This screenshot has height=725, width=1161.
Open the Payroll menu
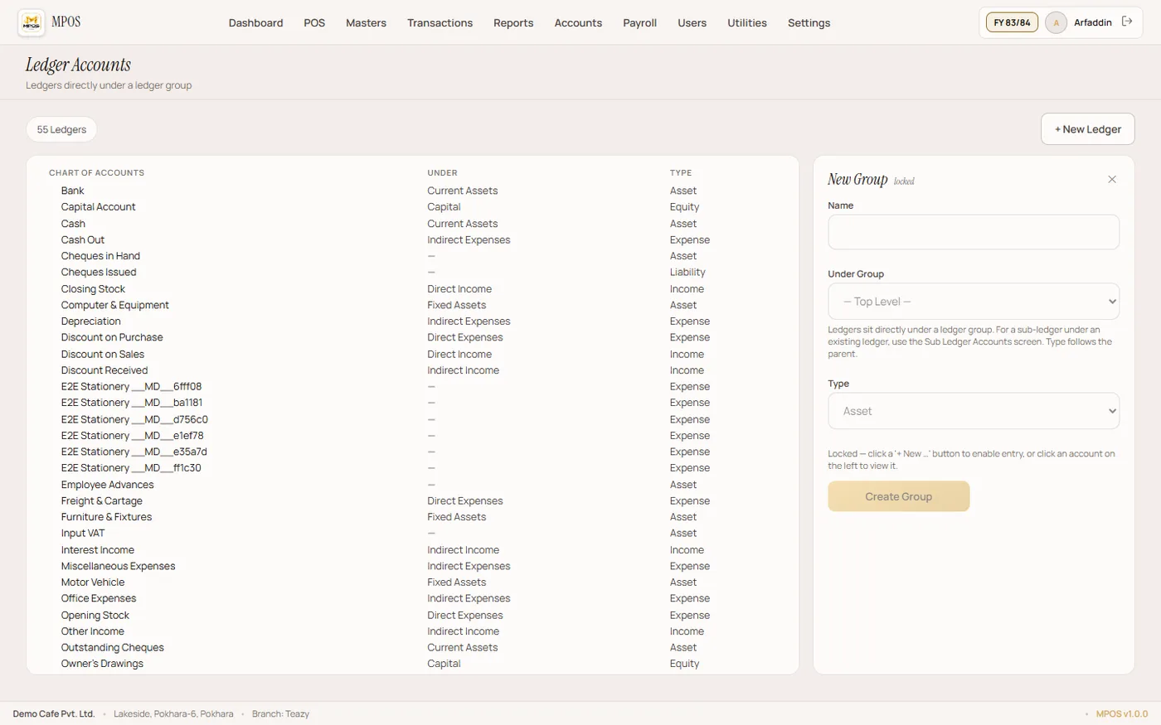pyautogui.click(x=639, y=22)
